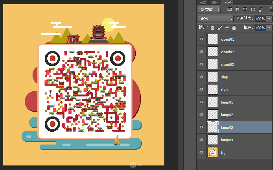Switch to the 通道 (Channels) tab
273x170 pixels.
pos(203,3)
